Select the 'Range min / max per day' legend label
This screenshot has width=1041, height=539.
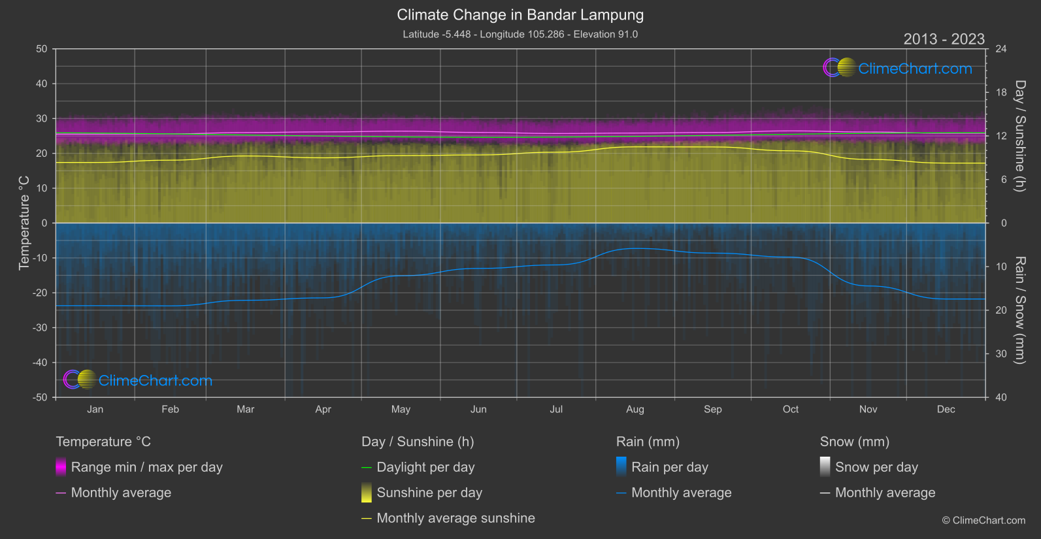pos(147,467)
